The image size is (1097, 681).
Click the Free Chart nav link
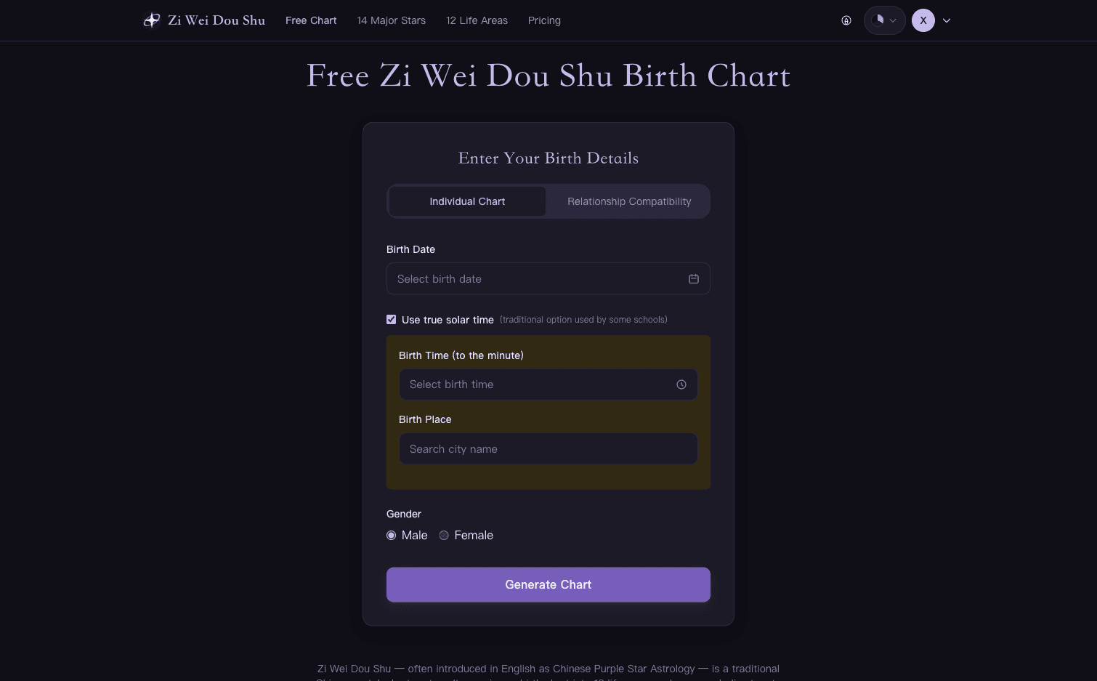(311, 20)
